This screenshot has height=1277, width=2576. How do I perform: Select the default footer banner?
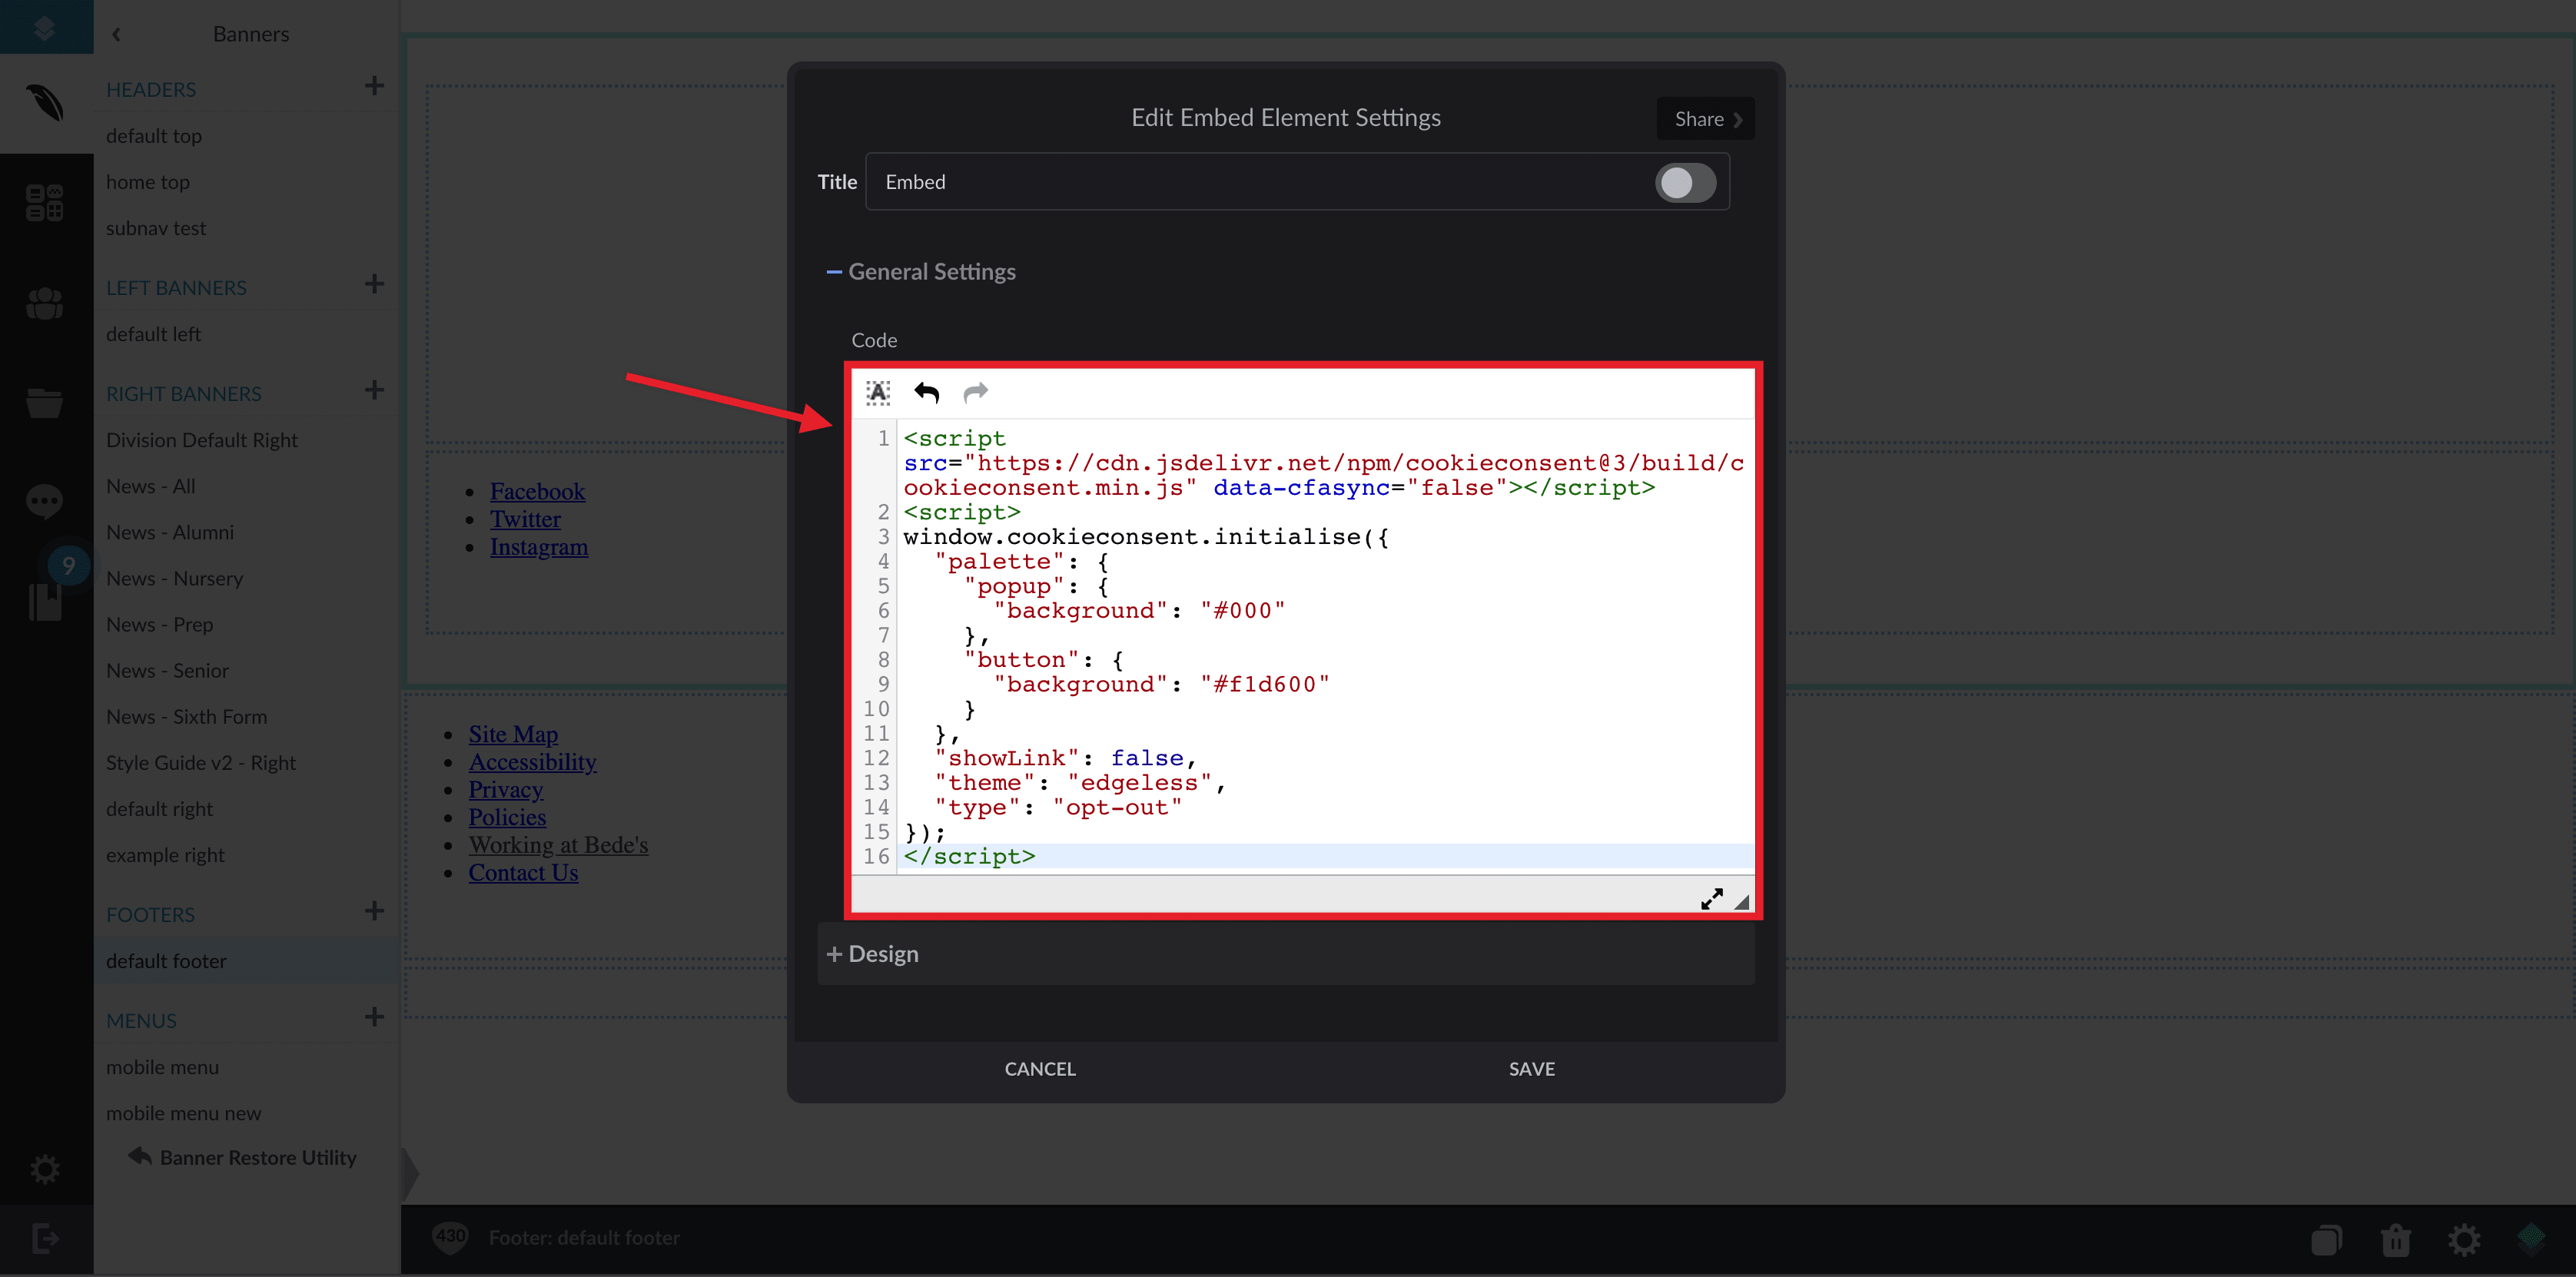point(246,960)
